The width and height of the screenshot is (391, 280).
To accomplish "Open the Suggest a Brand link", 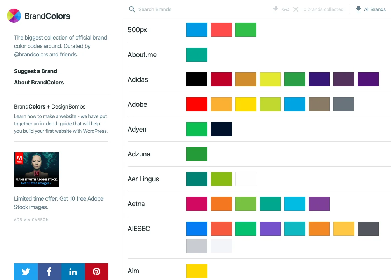I will pyautogui.click(x=35, y=71).
